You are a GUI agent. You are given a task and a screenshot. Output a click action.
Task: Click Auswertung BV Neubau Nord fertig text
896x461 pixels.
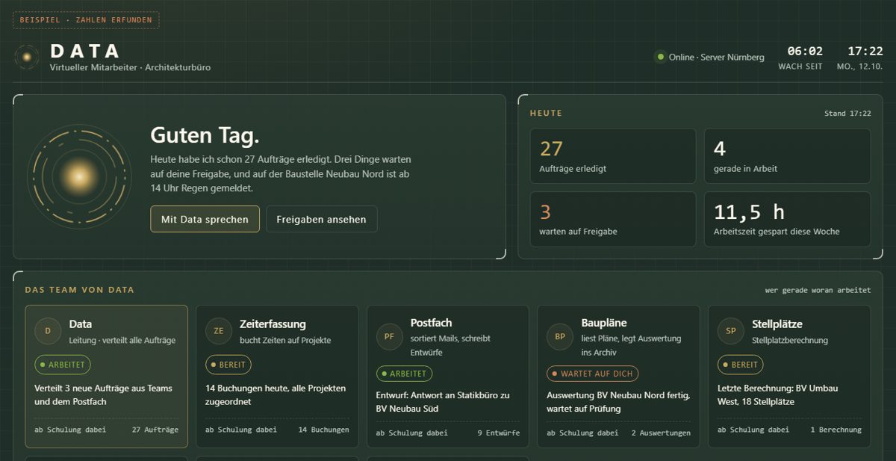pos(618,402)
